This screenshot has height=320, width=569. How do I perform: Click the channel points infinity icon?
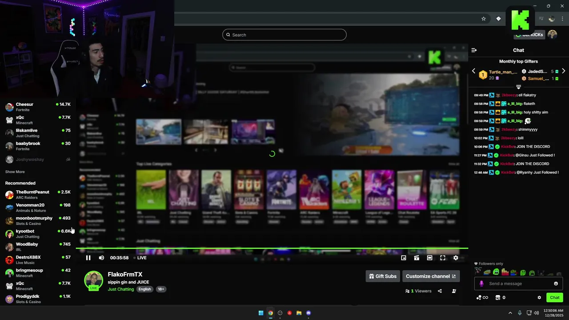click(x=482, y=298)
